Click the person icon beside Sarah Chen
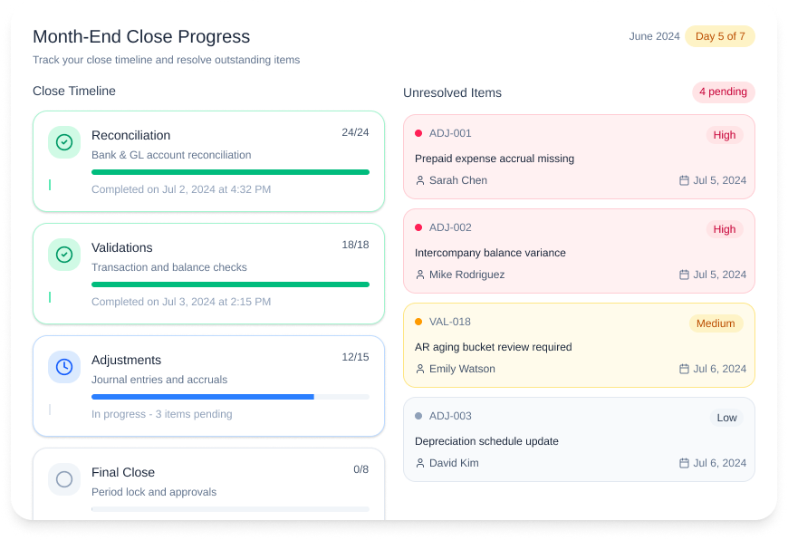This screenshot has width=788, height=540. [420, 180]
